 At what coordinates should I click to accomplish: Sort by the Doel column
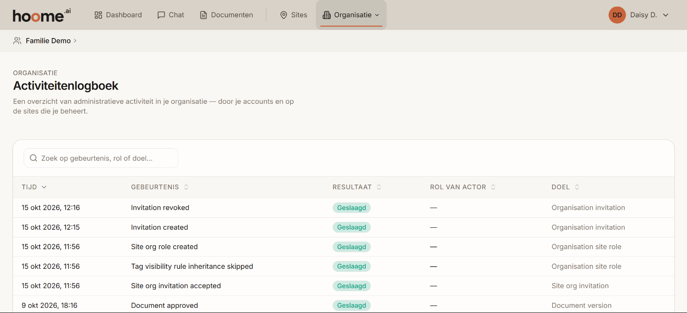(x=566, y=187)
